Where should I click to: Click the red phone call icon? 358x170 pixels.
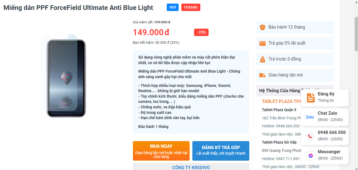click(x=310, y=136)
